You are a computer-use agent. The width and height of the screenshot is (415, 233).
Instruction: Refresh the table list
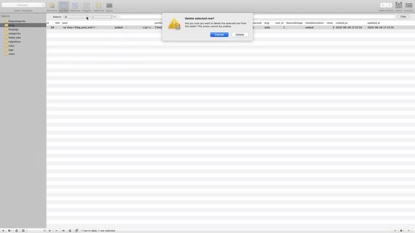point(16,230)
